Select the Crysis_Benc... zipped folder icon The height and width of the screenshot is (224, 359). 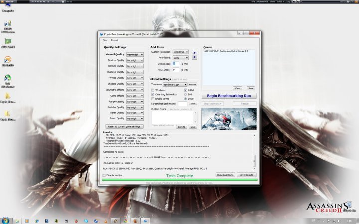click(8, 115)
